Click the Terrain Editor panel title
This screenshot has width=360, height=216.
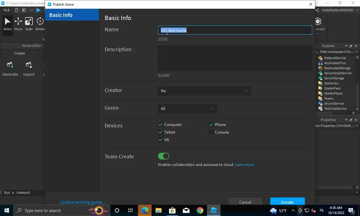31,46
